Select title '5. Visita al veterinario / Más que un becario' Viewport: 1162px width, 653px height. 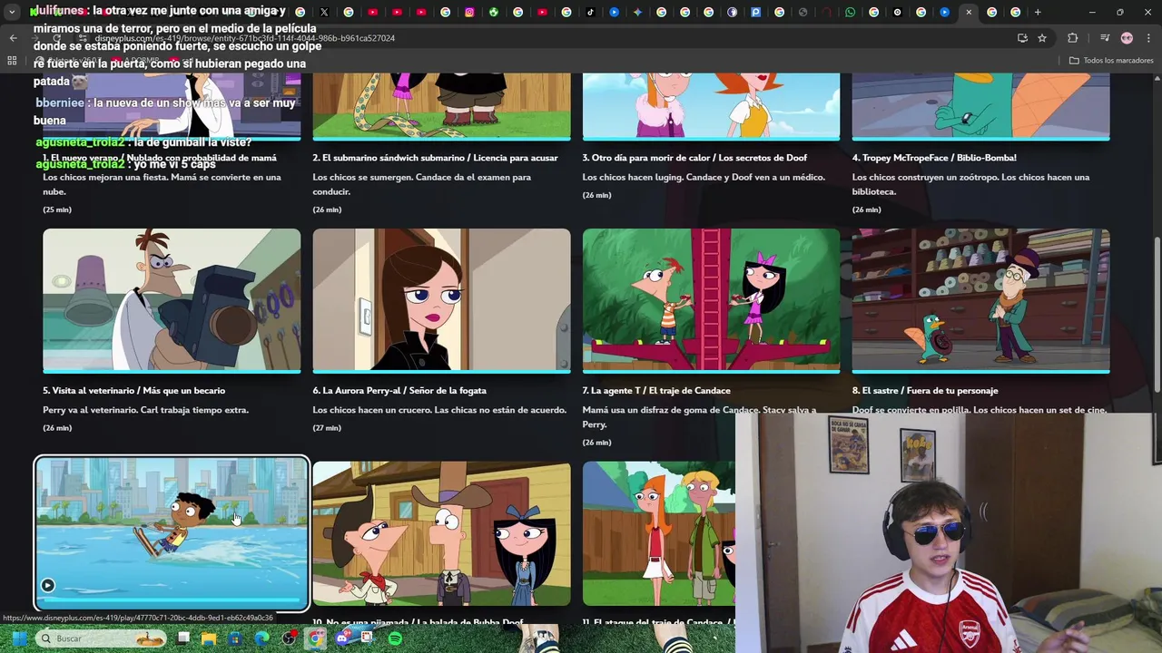click(x=133, y=391)
